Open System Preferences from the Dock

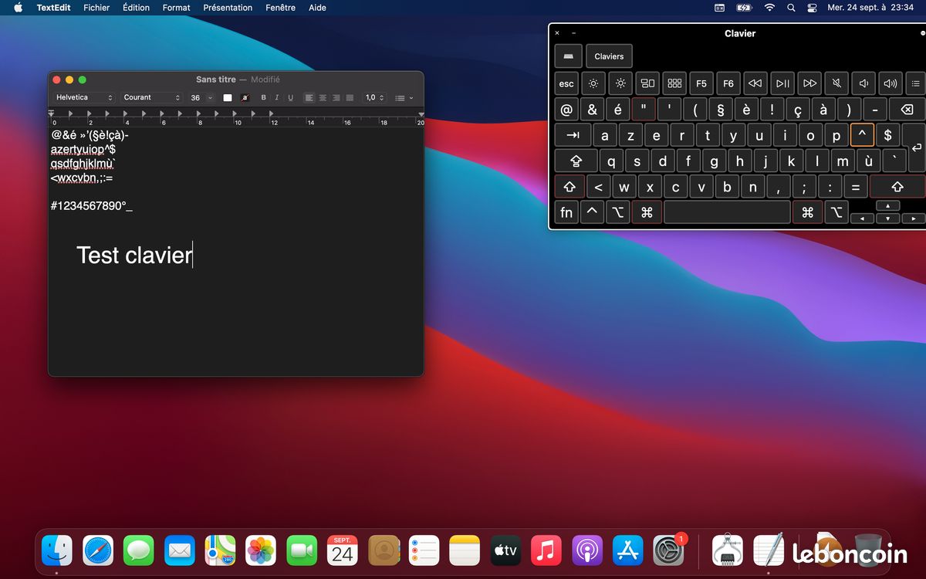[668, 550]
